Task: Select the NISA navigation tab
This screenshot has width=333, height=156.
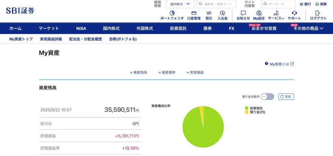Action: 81,29
